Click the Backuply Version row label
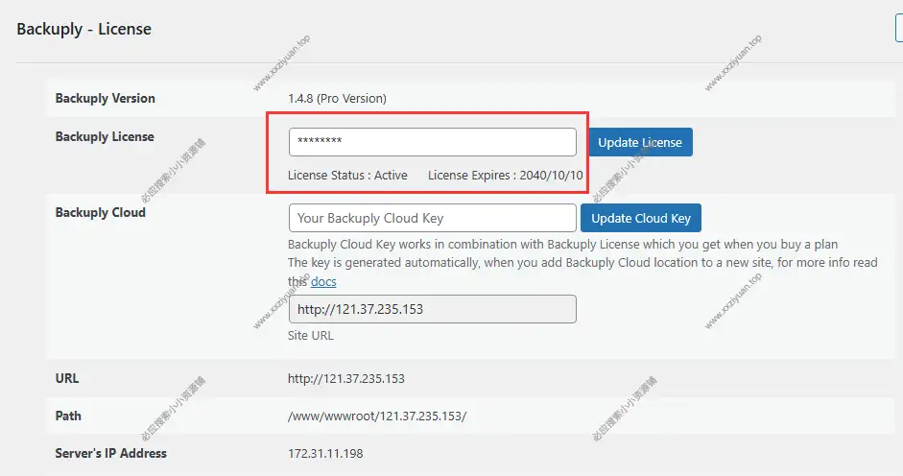This screenshot has width=903, height=476. (x=105, y=99)
